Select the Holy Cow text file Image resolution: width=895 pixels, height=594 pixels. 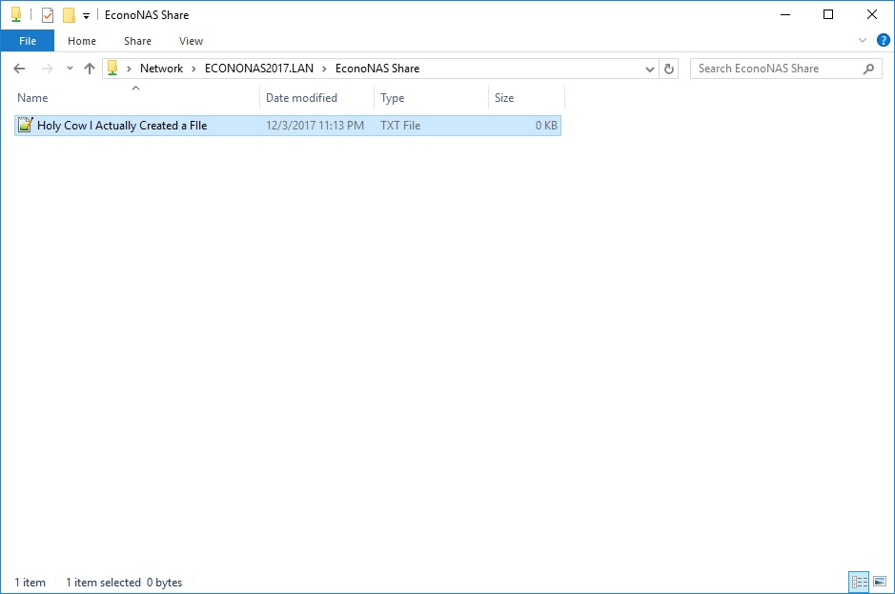(122, 126)
